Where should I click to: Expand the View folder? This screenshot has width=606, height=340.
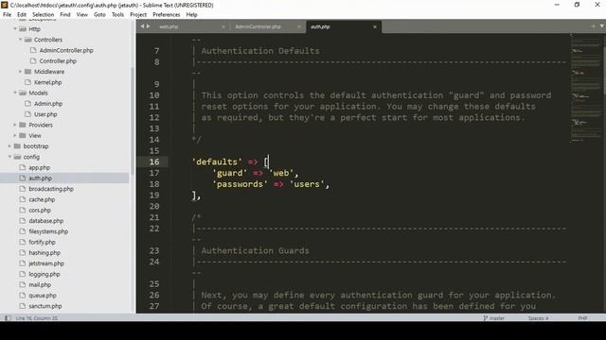(15, 136)
